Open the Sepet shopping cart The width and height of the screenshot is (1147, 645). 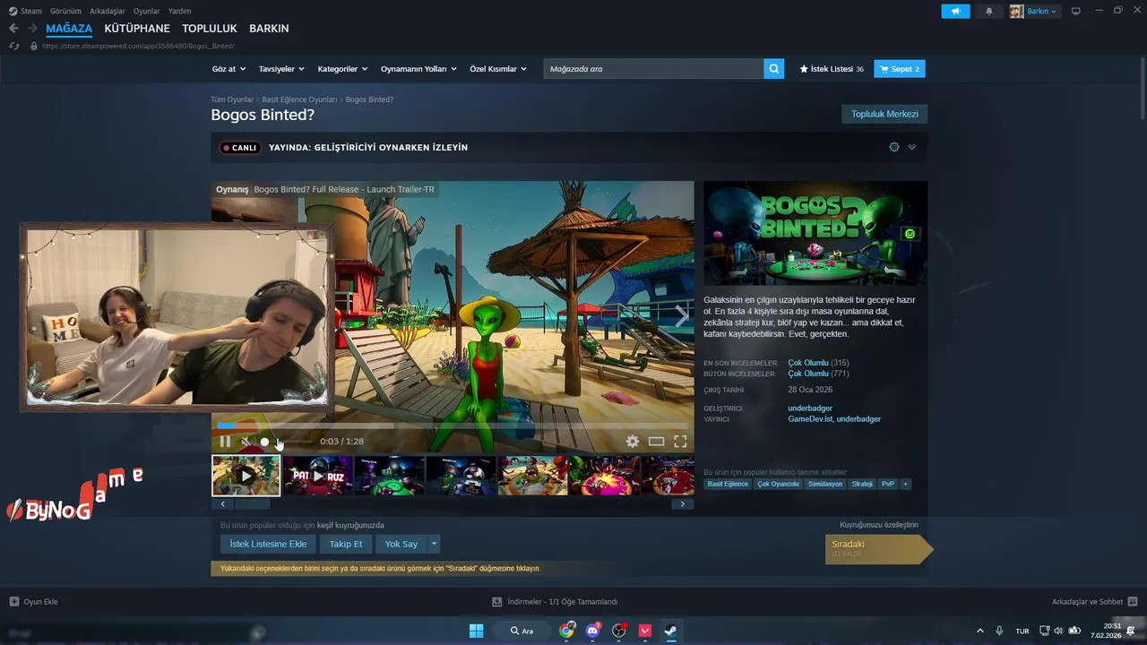click(x=900, y=69)
